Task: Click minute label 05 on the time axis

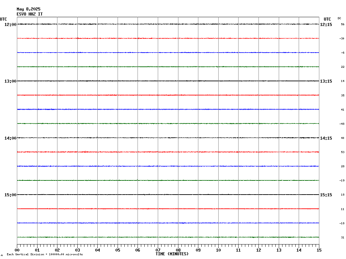Action: tap(118, 250)
